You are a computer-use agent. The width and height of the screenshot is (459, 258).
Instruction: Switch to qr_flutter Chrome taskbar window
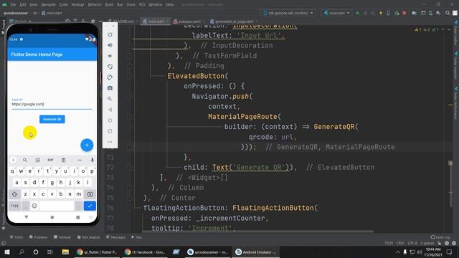[97, 252]
